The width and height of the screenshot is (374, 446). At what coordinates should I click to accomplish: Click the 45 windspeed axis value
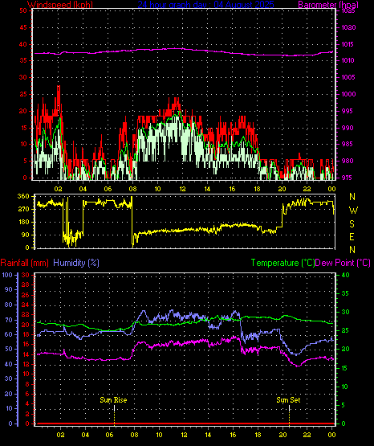[23, 27]
